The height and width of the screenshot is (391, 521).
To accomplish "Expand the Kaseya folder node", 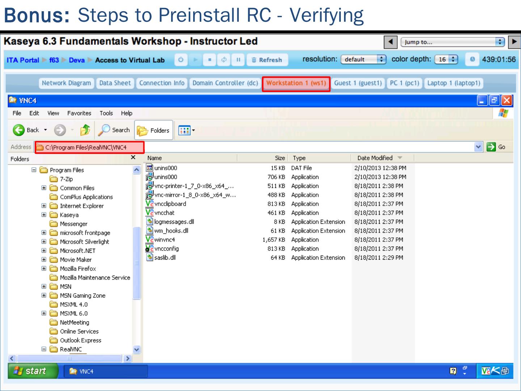I will tap(44, 215).
